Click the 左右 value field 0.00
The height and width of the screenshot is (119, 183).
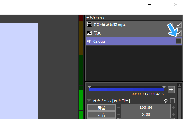coord(146,115)
